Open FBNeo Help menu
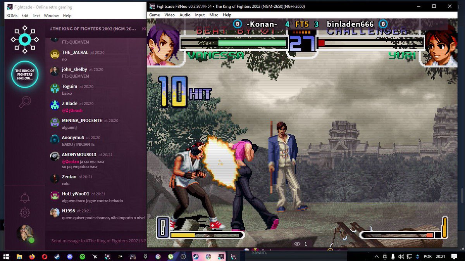The width and height of the screenshot is (465, 261). [227, 15]
